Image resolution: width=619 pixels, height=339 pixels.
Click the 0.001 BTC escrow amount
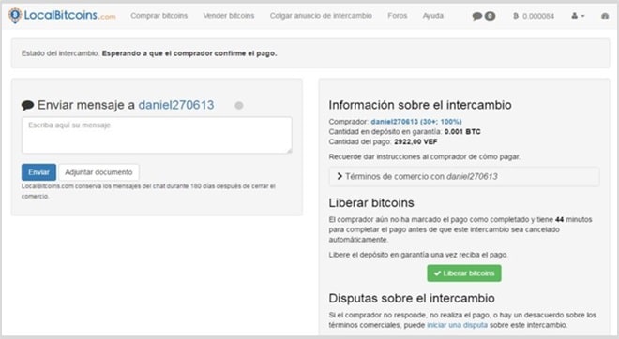[462, 132]
